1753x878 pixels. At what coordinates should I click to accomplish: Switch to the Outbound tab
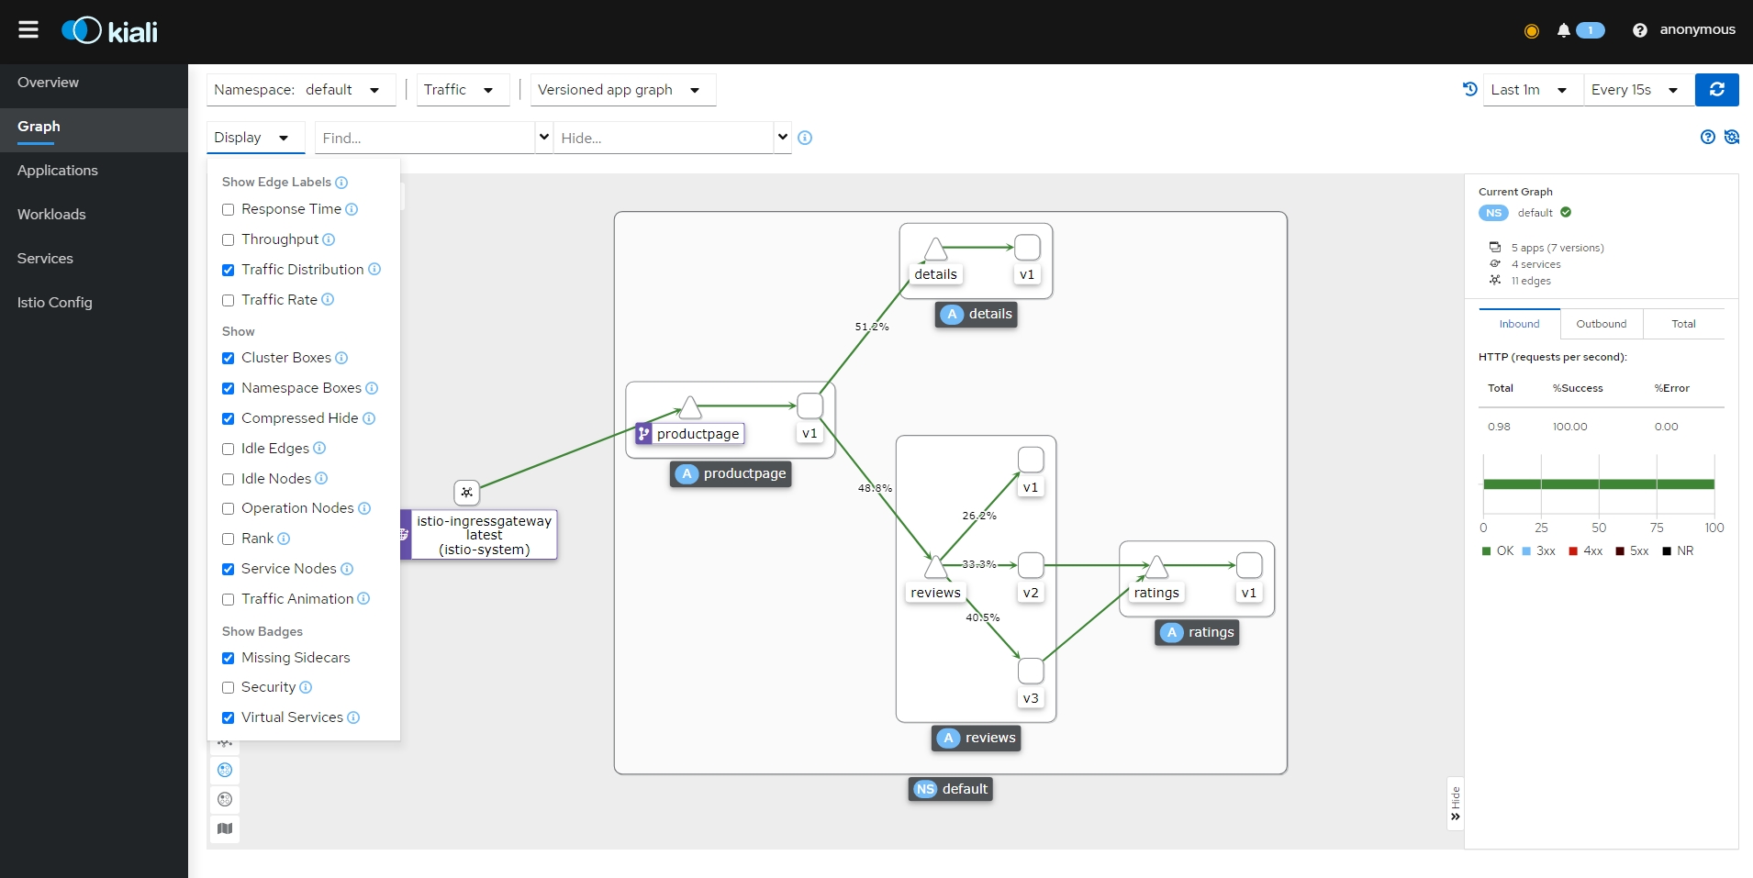1601,324
